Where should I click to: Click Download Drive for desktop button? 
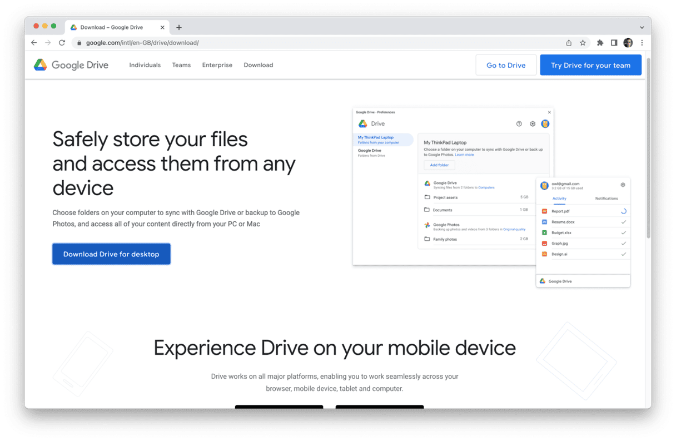point(111,254)
